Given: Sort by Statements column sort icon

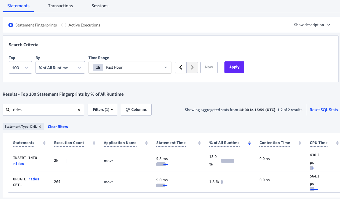Looking at the screenshot, I should pos(44,143).
